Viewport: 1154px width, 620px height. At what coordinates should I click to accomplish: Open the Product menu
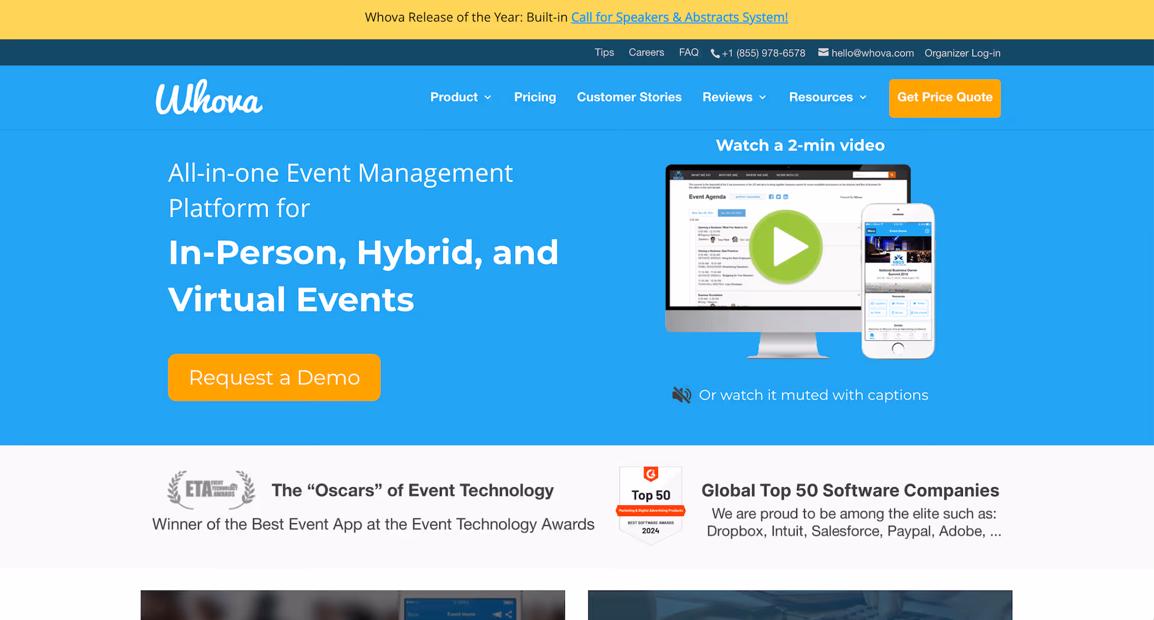(461, 97)
